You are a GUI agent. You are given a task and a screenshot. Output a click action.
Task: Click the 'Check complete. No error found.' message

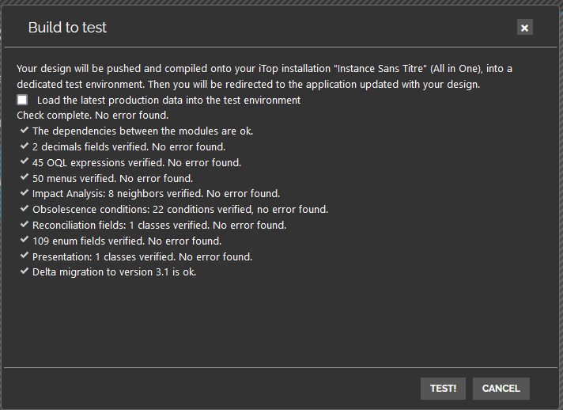pos(93,116)
